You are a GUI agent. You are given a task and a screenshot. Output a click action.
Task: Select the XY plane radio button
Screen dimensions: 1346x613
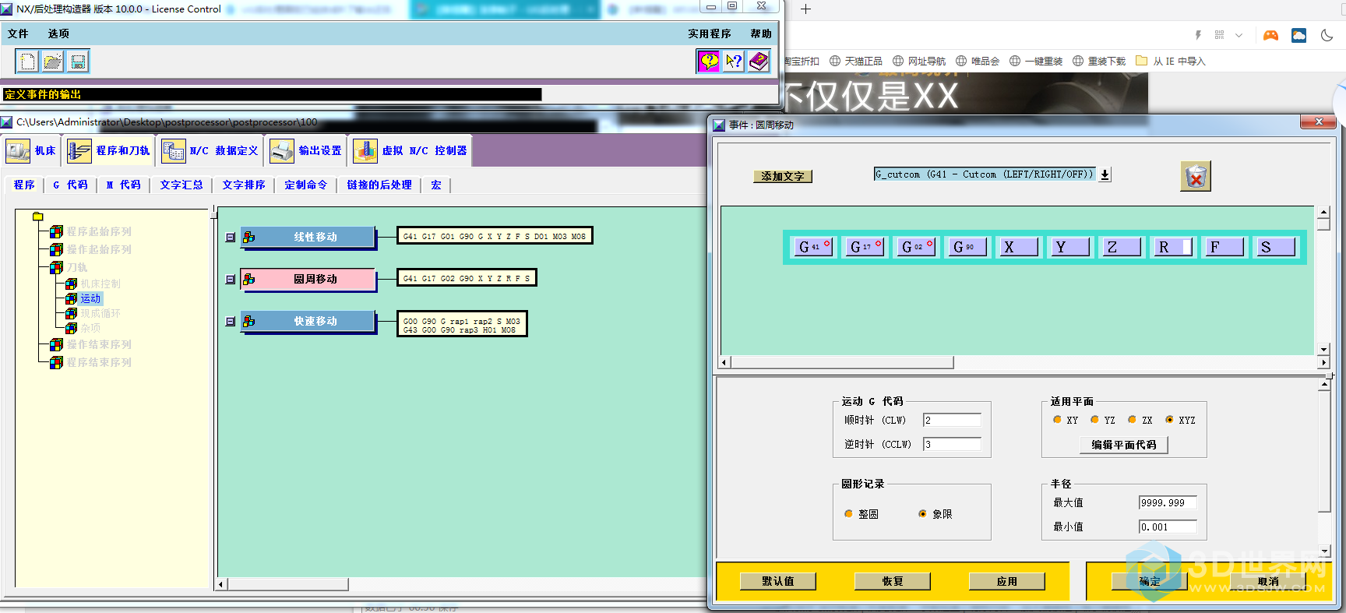[x=1057, y=420]
